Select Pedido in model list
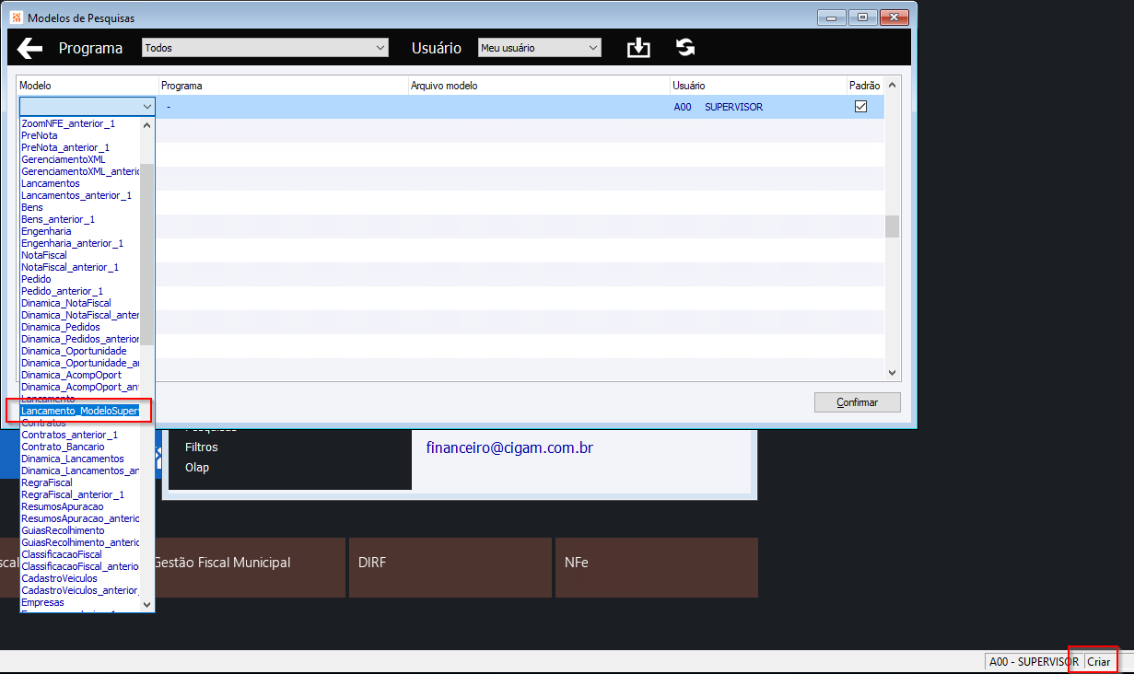The height and width of the screenshot is (674, 1134). pos(36,279)
